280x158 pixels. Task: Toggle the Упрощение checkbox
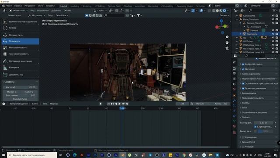click(243, 137)
